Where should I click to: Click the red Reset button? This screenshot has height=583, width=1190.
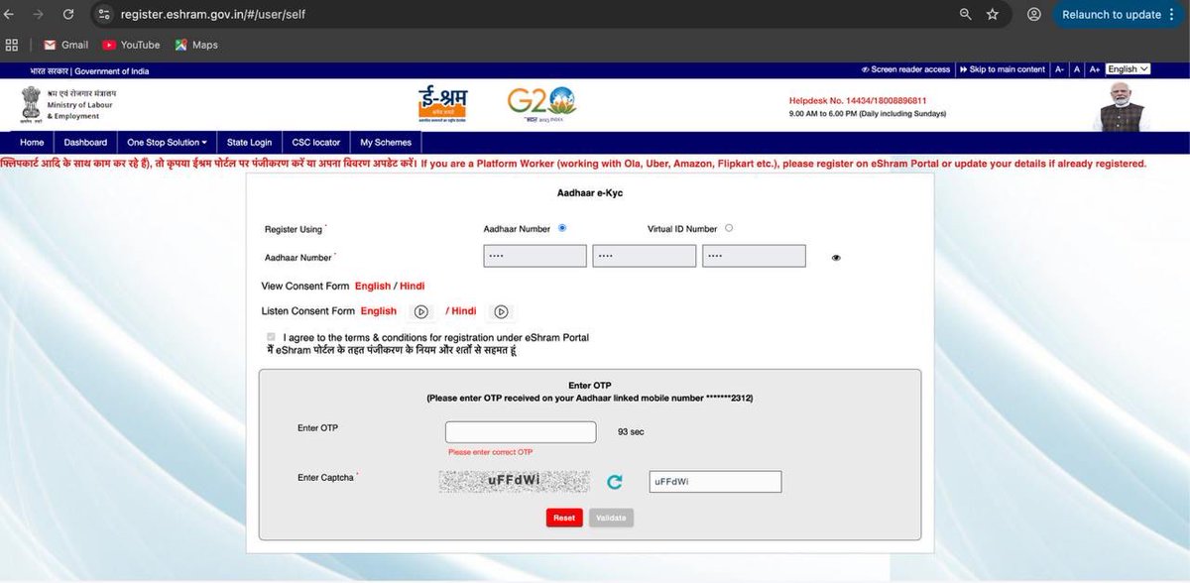(x=564, y=518)
